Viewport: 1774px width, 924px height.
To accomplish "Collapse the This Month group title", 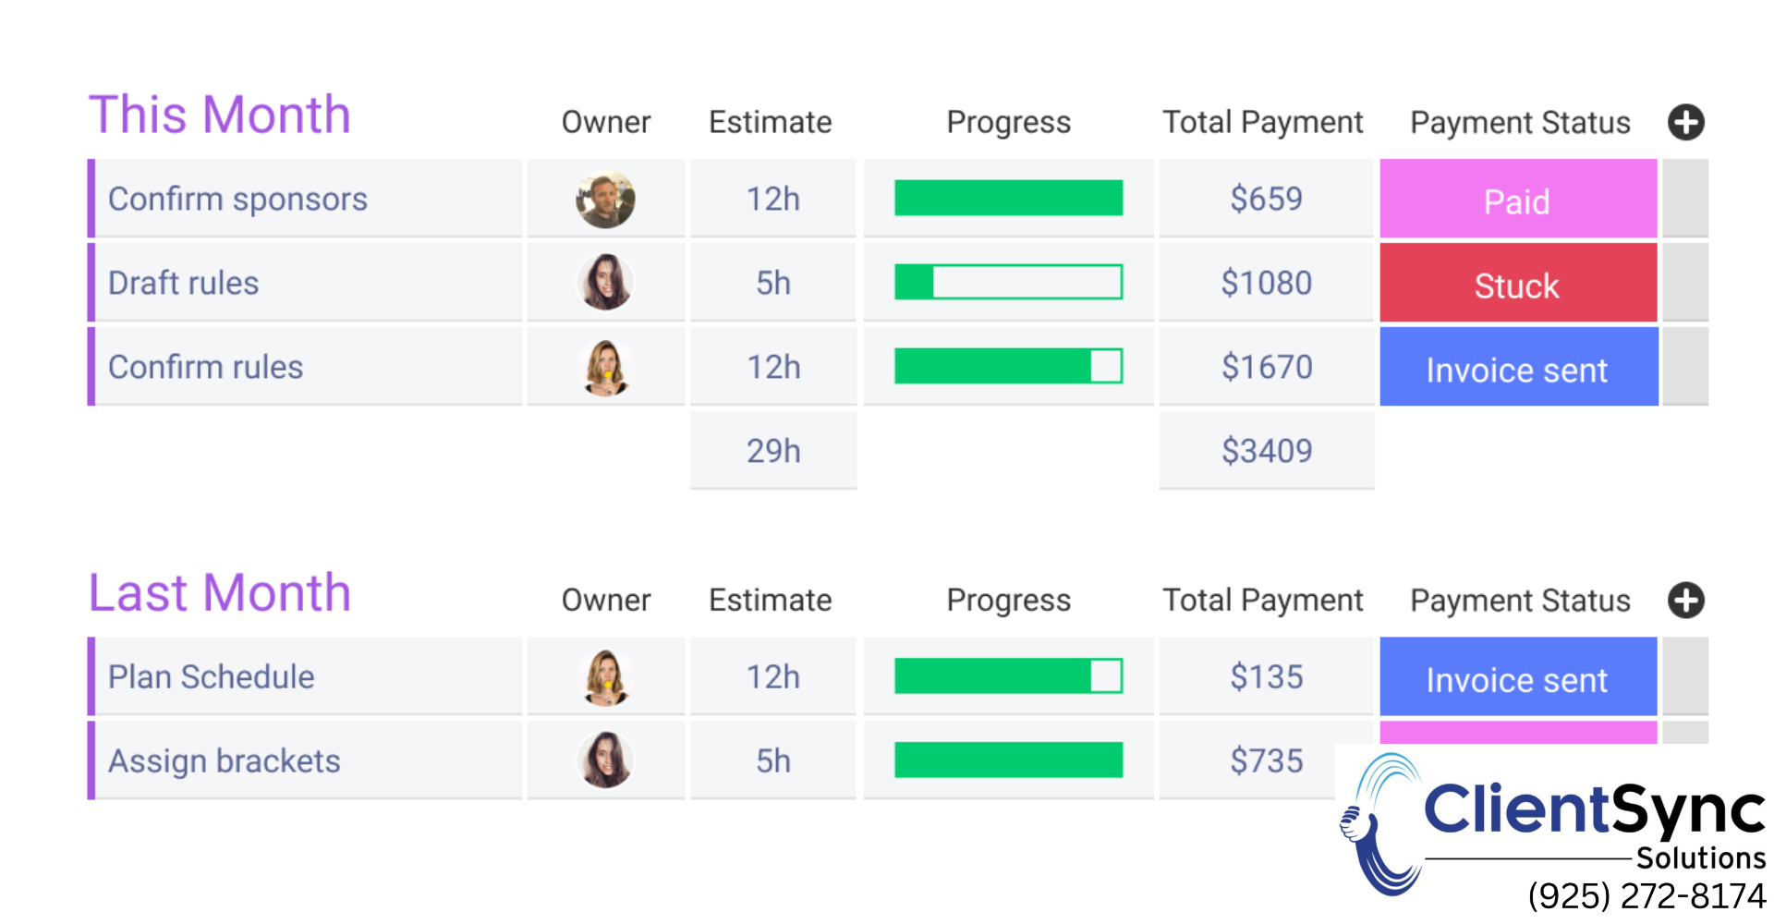I will coord(220,115).
